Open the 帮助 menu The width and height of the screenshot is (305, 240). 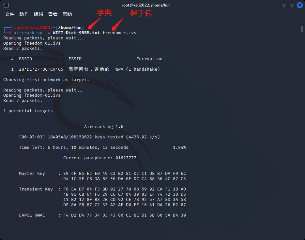[67, 14]
